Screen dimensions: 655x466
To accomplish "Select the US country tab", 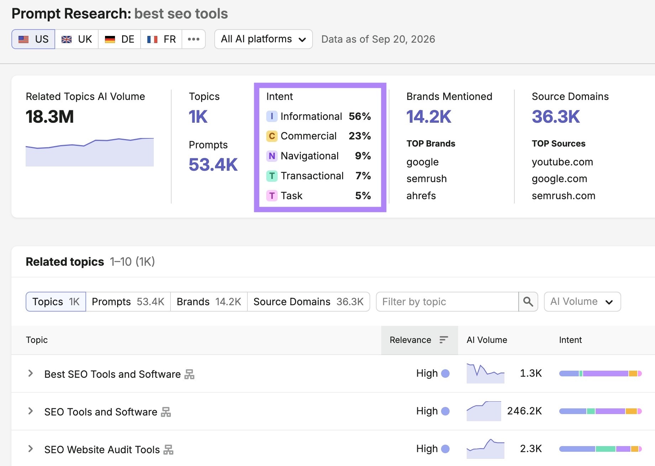I will (33, 39).
